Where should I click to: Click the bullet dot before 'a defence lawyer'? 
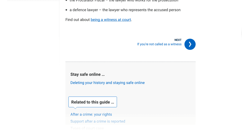coord(66,10)
